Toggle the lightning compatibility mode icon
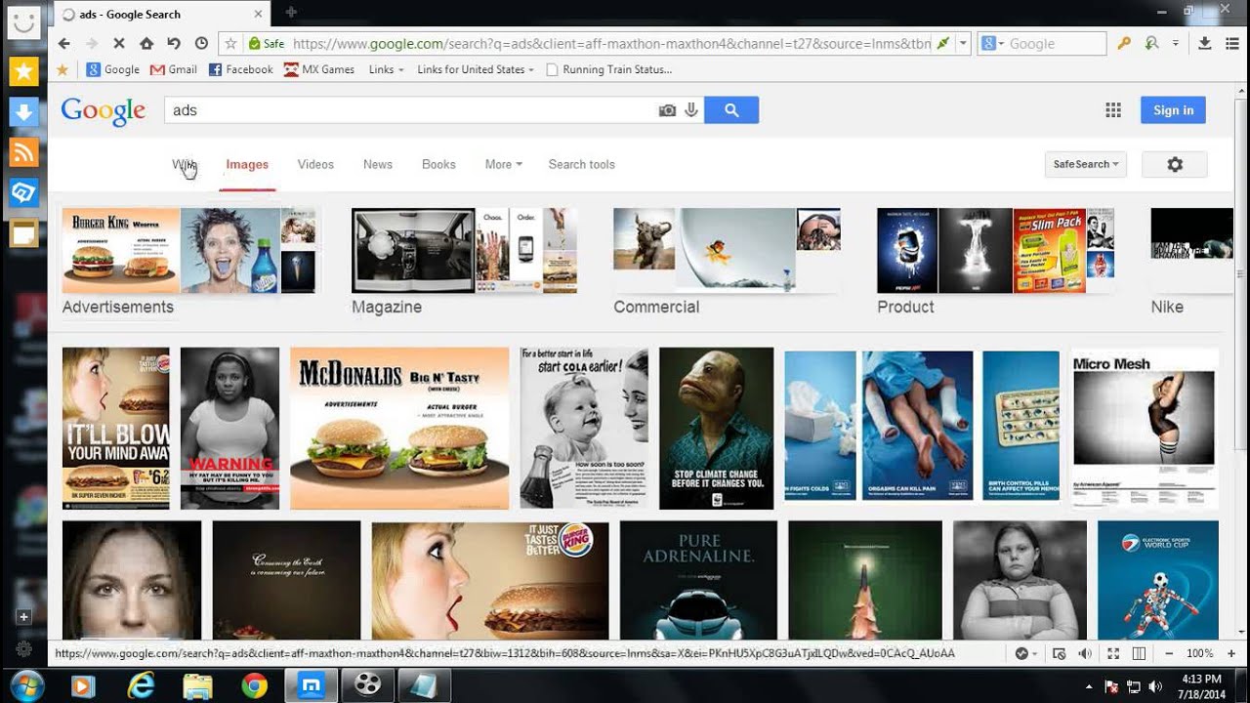This screenshot has width=1250, height=703. 944,43
